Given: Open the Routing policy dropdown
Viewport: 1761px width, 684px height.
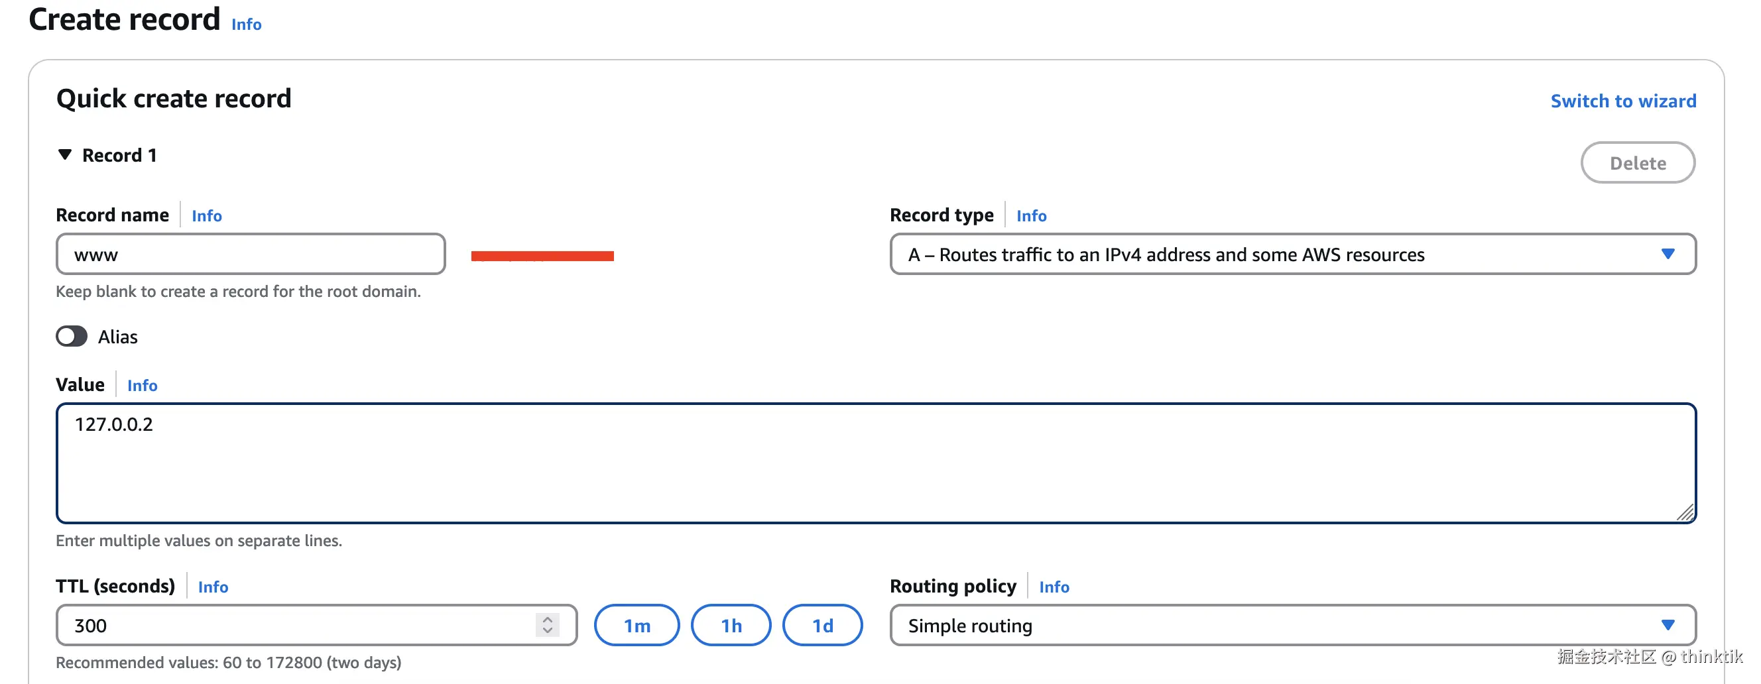Looking at the screenshot, I should tap(1292, 625).
